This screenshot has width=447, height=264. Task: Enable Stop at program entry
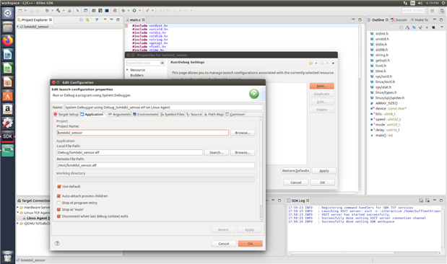[58, 203]
